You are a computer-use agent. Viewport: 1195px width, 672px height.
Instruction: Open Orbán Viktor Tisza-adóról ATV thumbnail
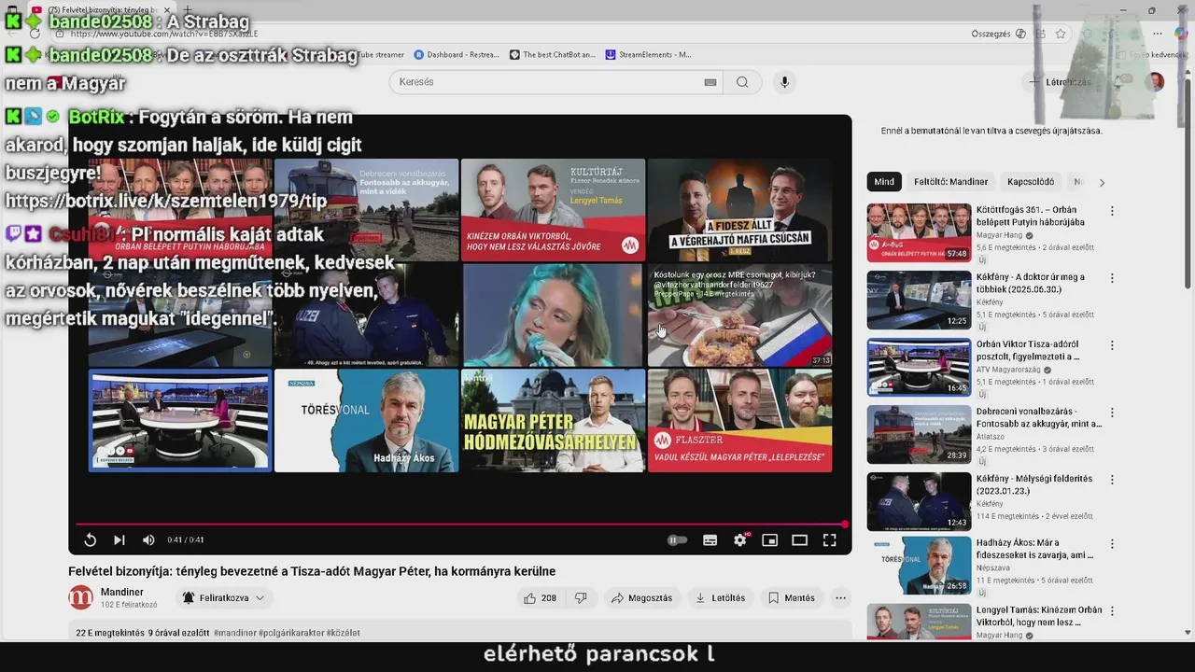919,367
